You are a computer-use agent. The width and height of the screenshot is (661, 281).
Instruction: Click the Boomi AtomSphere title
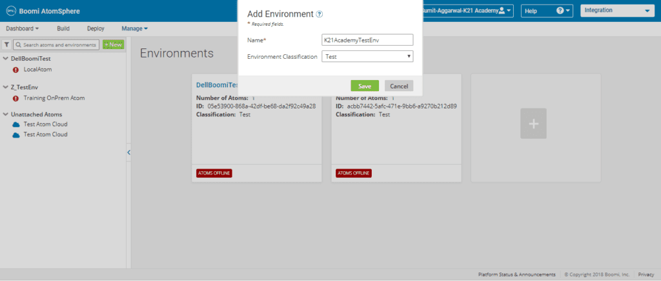(x=49, y=12)
